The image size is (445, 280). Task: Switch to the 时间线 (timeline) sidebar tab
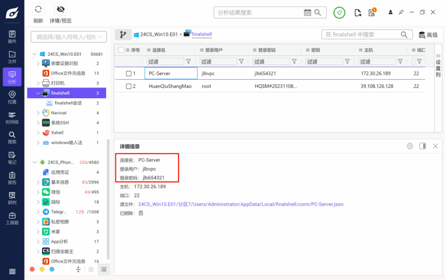point(12,118)
